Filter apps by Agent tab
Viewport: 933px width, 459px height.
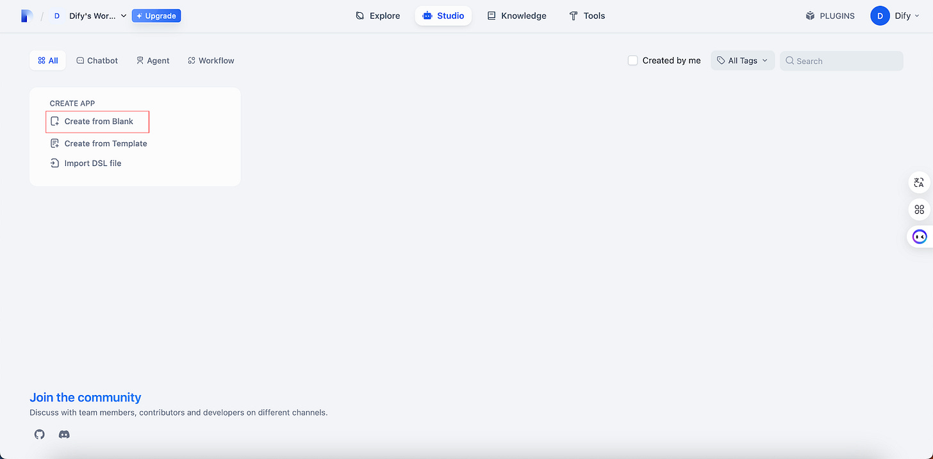coord(153,61)
